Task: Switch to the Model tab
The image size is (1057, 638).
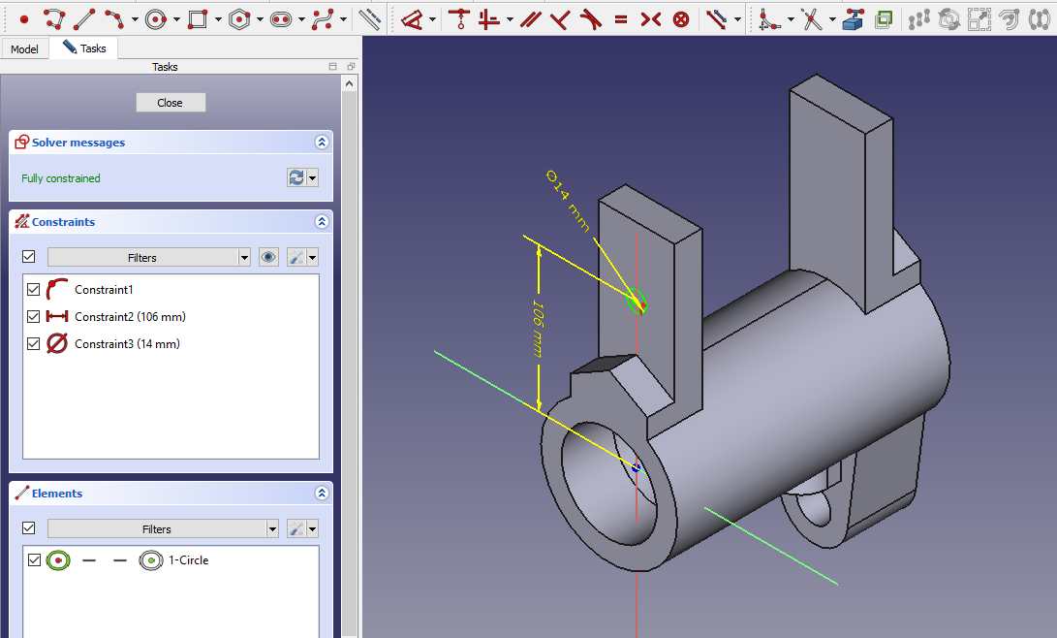Action: (x=24, y=48)
